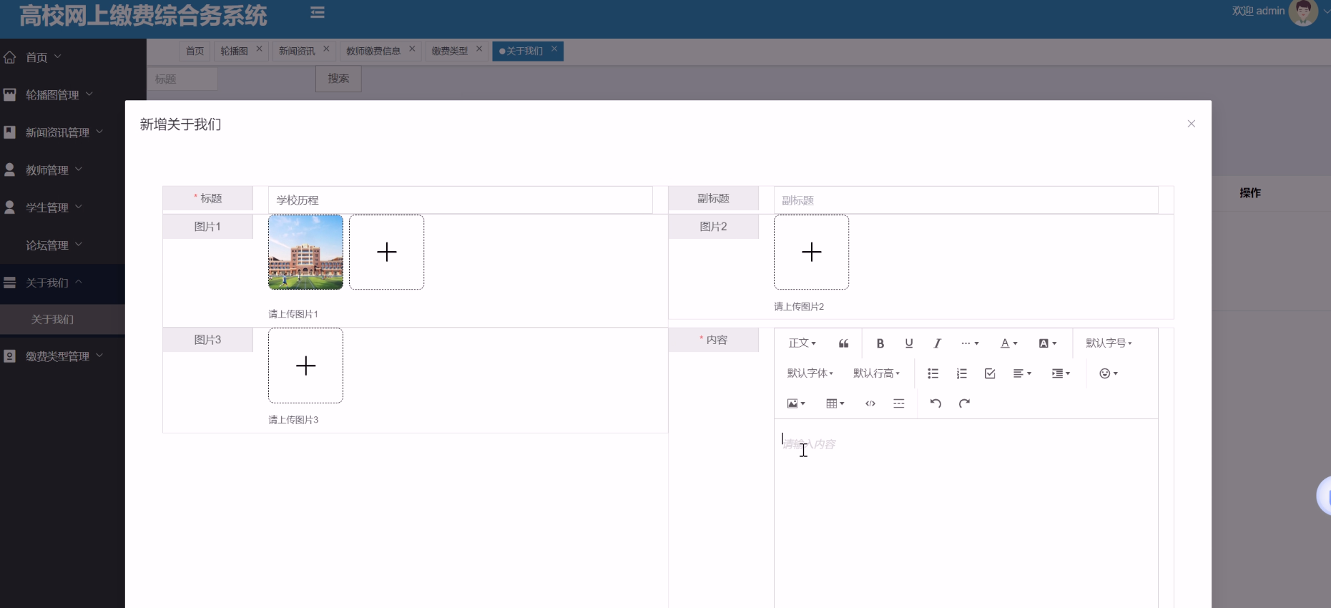This screenshot has width=1331, height=608.
Task: Toggle the sidebar collapse menu icon
Action: point(318,12)
